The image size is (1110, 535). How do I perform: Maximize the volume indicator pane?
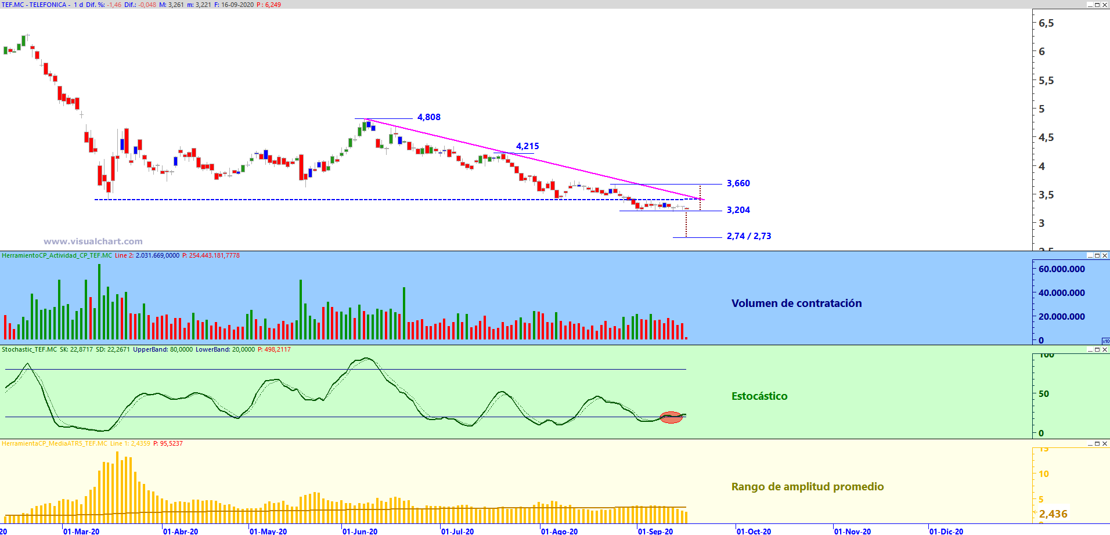tap(1097, 255)
